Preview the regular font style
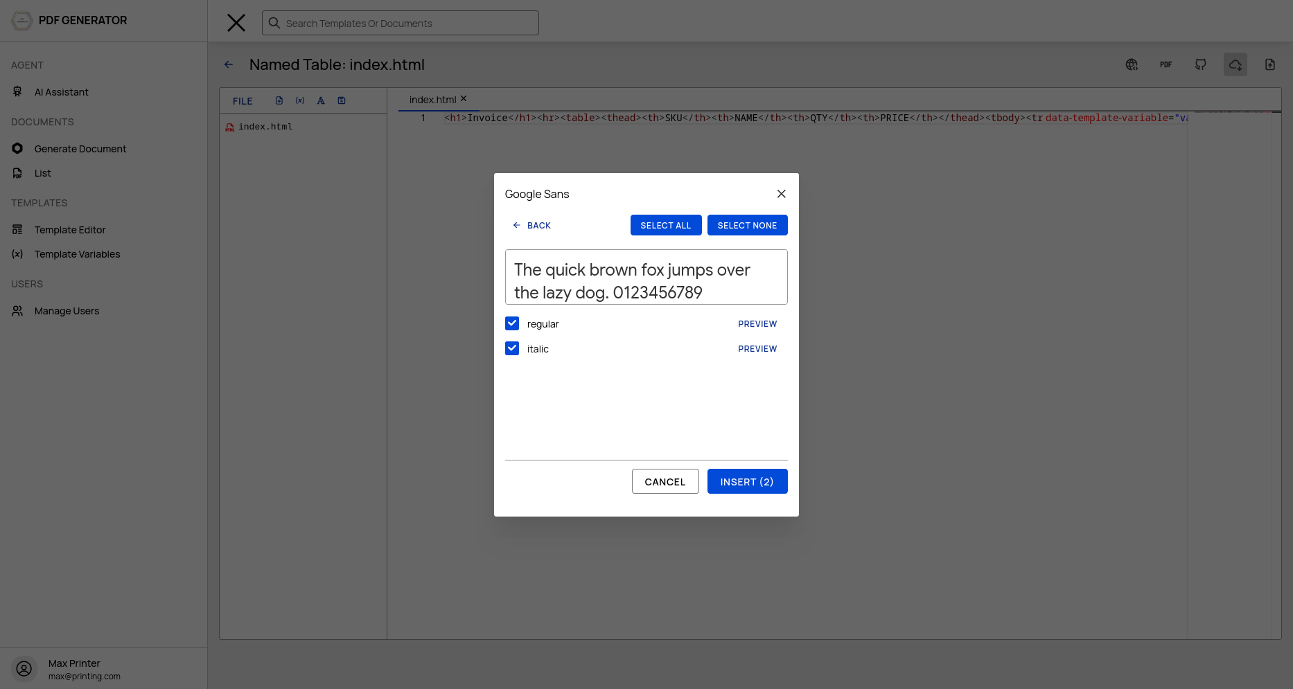The width and height of the screenshot is (1293, 689). [x=757, y=323]
